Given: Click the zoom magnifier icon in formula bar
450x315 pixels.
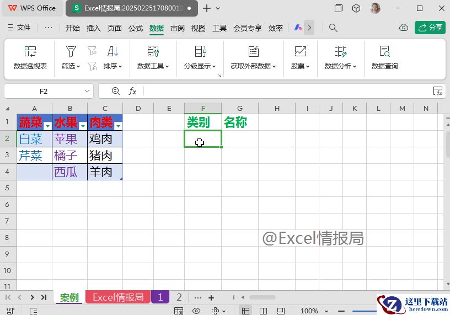Looking at the screenshot, I should point(116,92).
